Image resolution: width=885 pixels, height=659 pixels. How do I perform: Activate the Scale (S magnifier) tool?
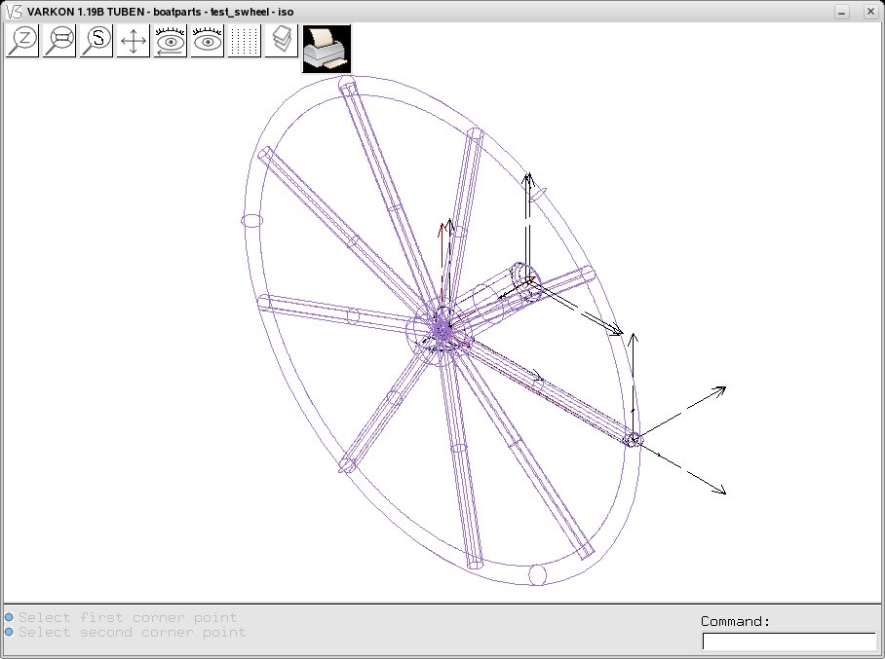coord(96,41)
